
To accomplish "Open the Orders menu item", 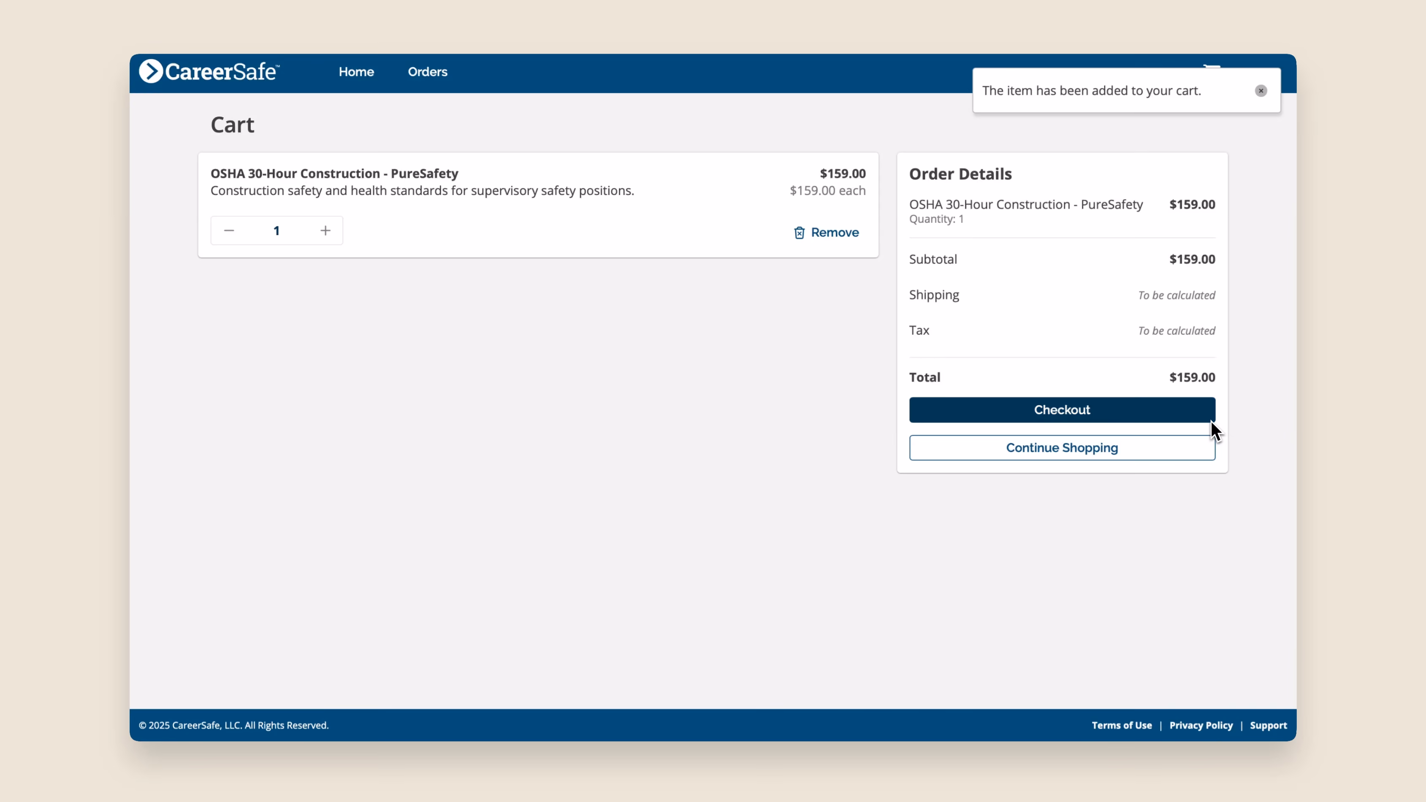I will pos(427,72).
